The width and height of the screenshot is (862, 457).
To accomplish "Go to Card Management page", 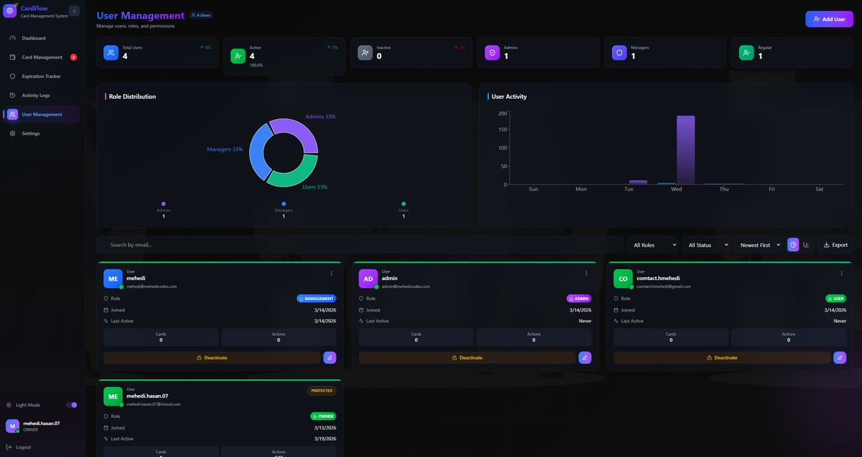I will (41, 57).
